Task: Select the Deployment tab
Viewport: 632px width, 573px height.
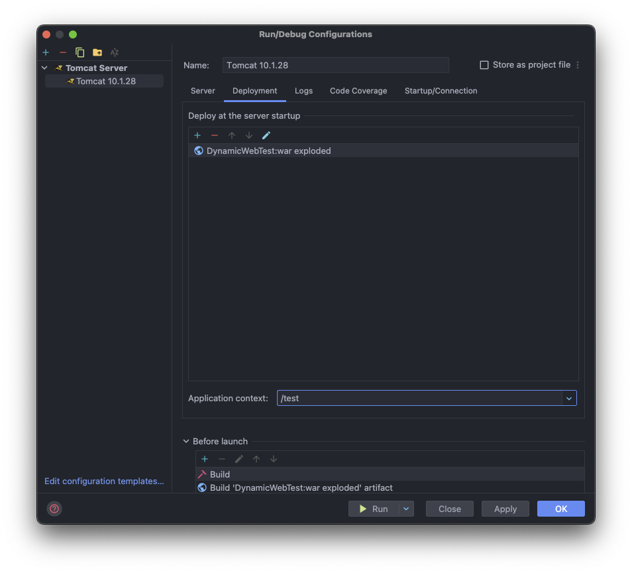Action: coord(255,92)
